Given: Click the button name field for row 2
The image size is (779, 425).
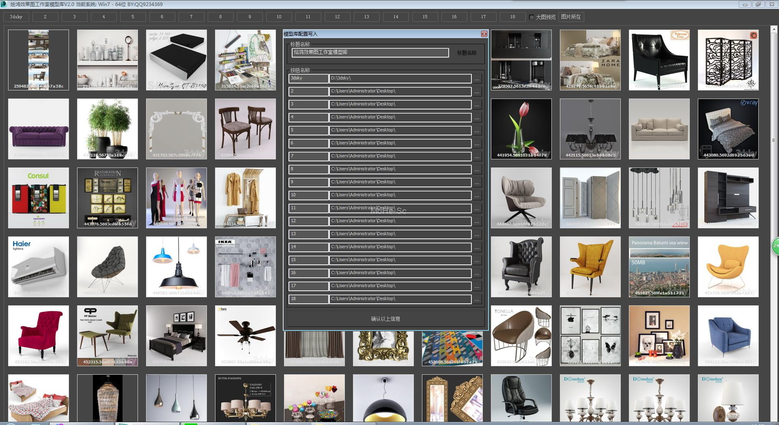Looking at the screenshot, I should (x=308, y=92).
